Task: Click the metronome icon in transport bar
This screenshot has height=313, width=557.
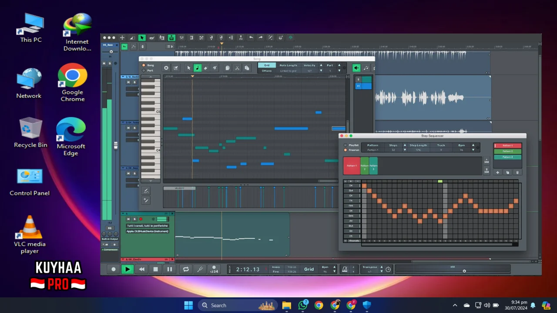Action: coord(345,269)
